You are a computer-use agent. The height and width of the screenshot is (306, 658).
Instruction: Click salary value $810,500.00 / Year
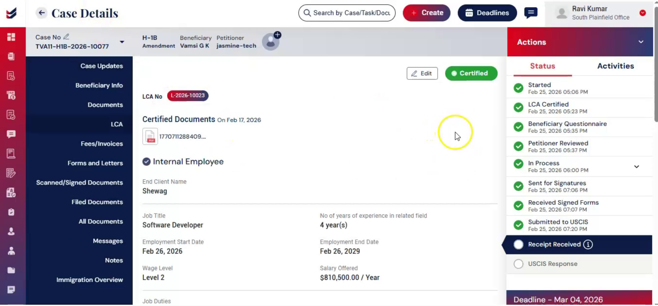click(350, 278)
